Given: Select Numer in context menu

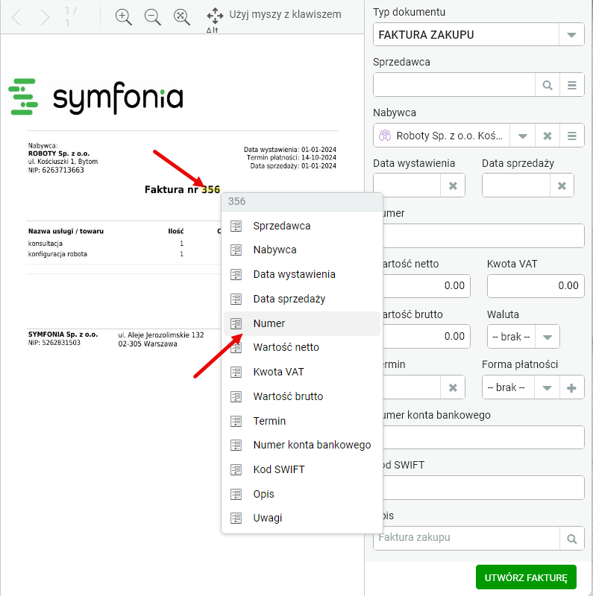Looking at the screenshot, I should [x=302, y=323].
